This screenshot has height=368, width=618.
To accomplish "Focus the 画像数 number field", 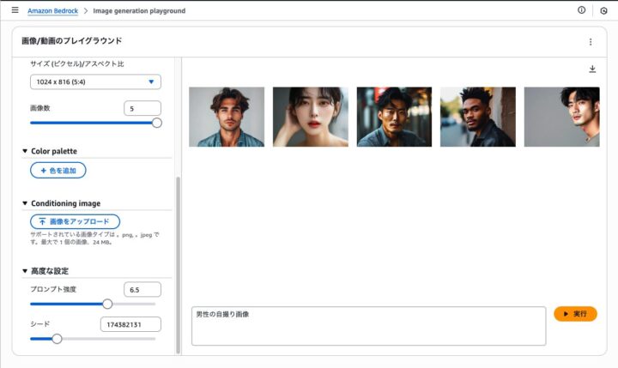I will 142,108.
